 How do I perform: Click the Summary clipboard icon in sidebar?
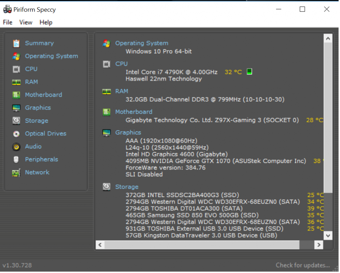(x=16, y=43)
